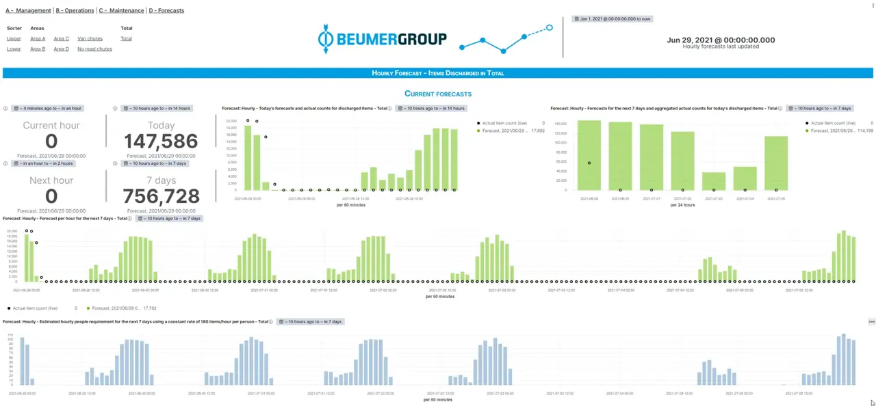Open the Area C link
This screenshot has width=876, height=406.
62,39
